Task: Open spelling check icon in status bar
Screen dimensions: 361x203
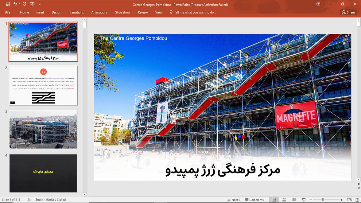Action: [x=29, y=200]
